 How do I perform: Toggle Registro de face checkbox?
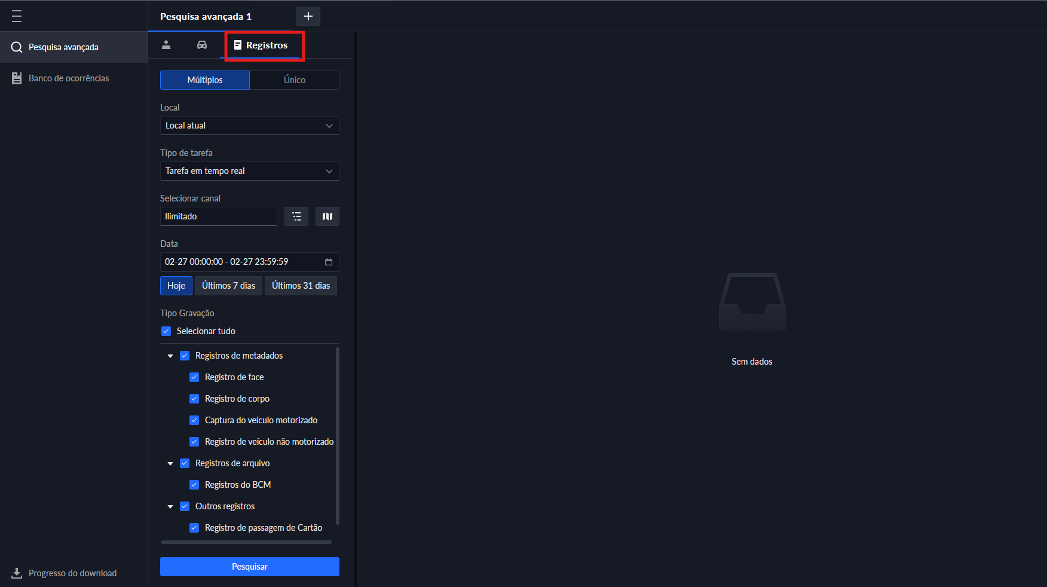pos(194,377)
